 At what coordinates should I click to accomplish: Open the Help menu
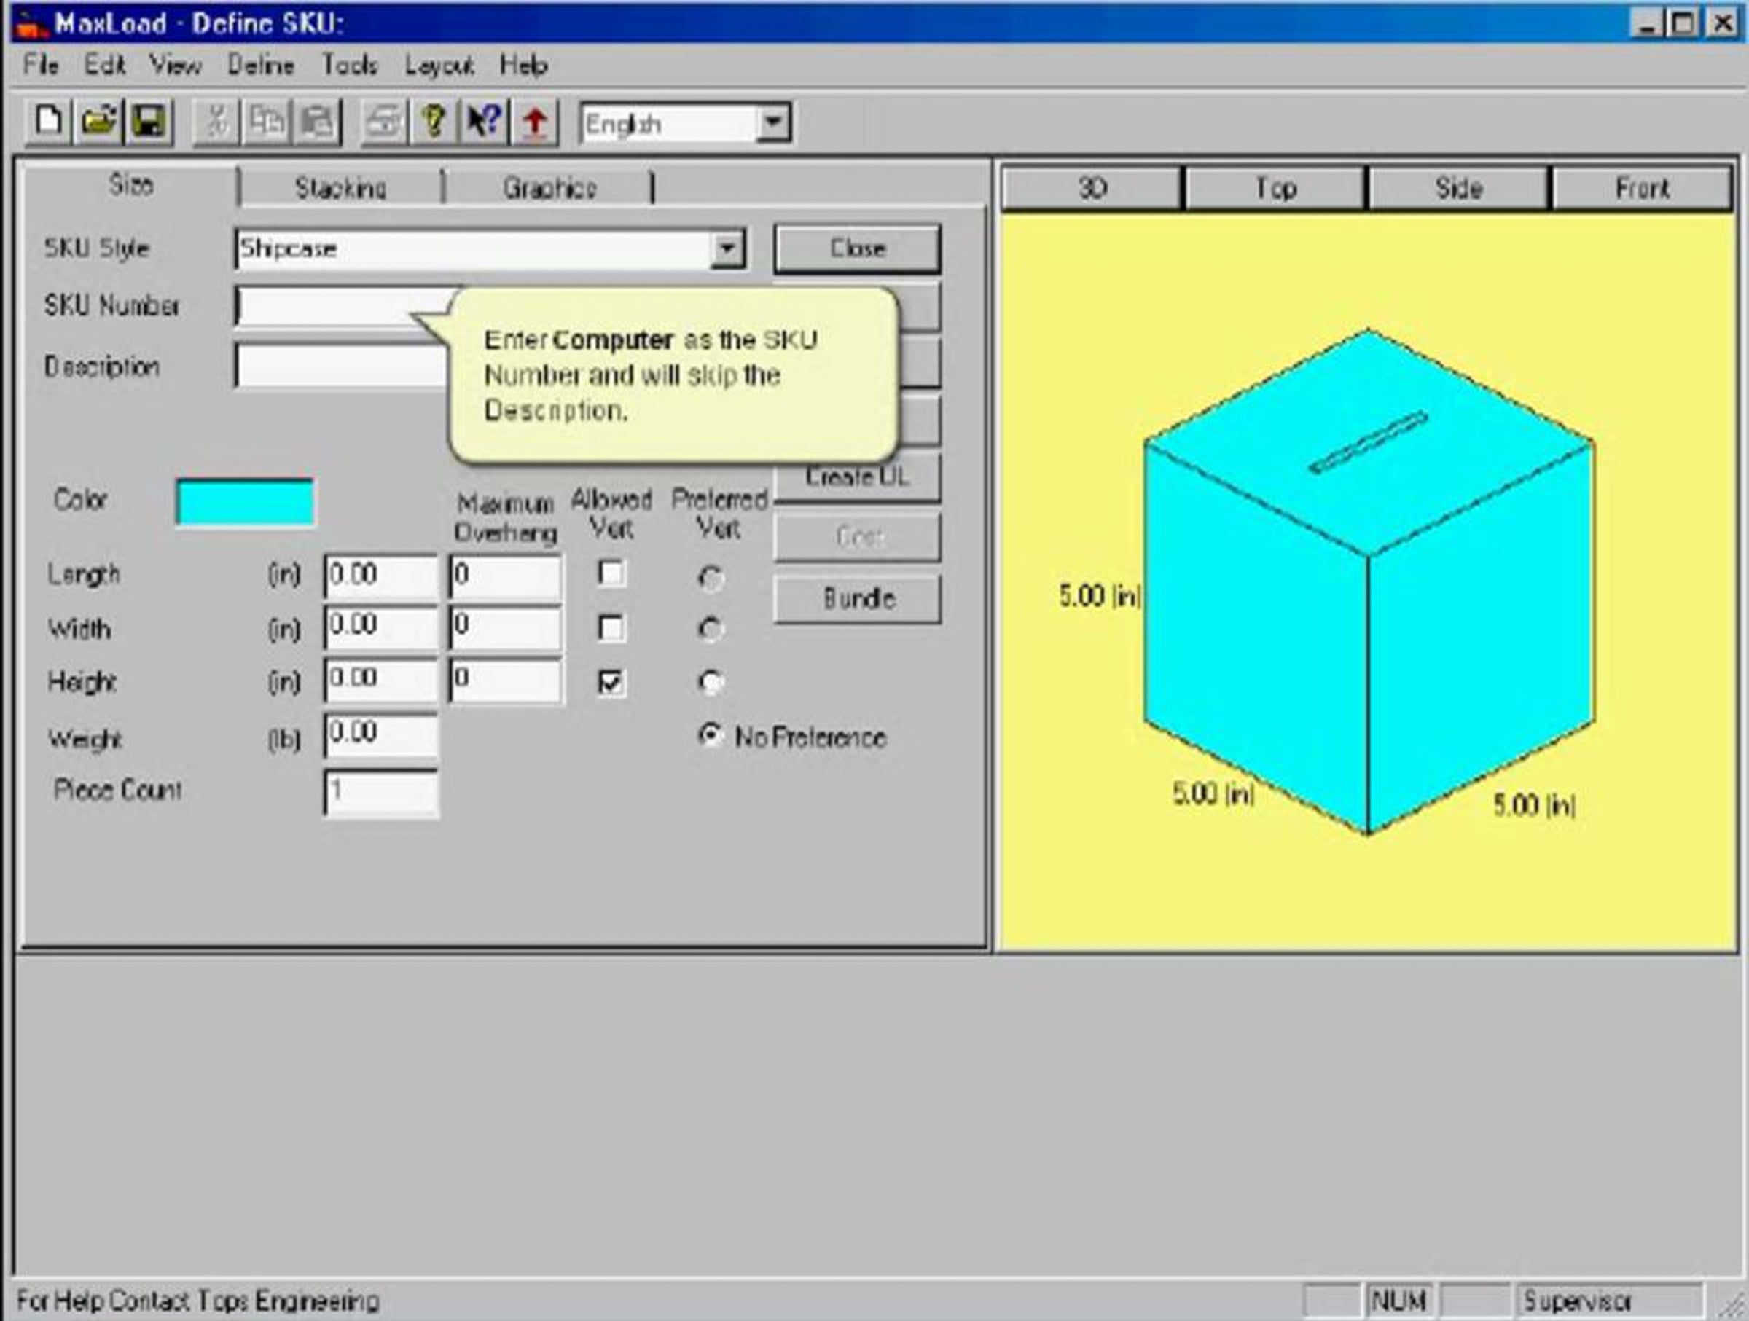[x=523, y=65]
